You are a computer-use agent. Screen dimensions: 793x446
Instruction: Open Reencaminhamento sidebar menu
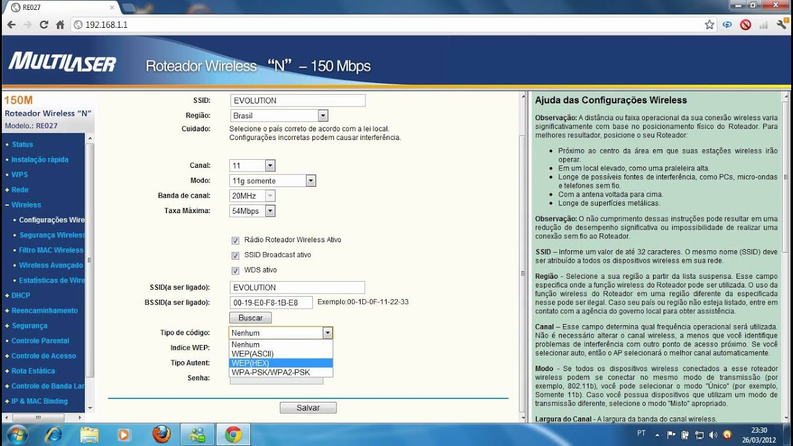(45, 310)
